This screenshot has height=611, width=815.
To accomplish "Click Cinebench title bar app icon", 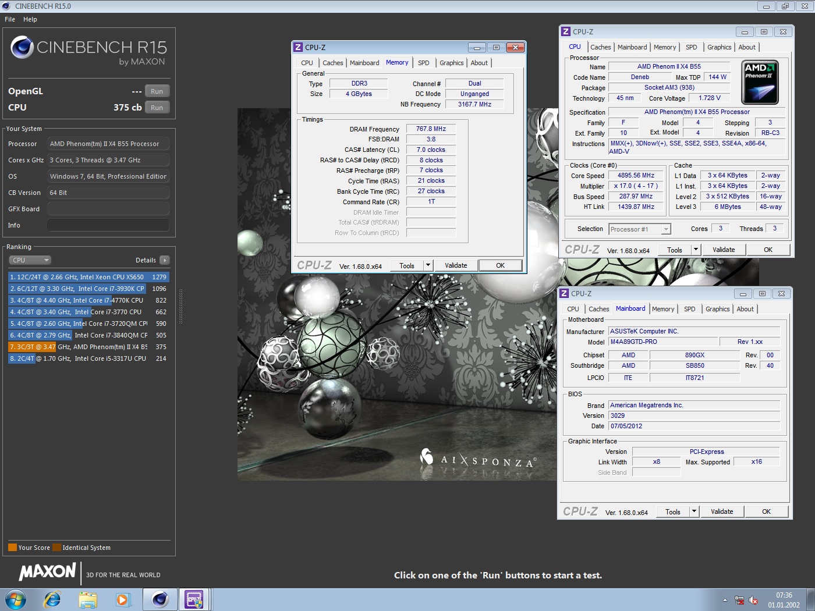I will tap(6, 6).
